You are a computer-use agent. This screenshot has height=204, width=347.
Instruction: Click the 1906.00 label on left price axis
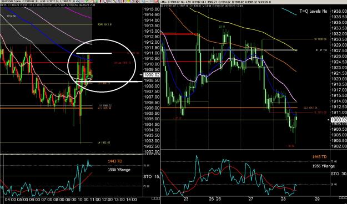pos(152,108)
